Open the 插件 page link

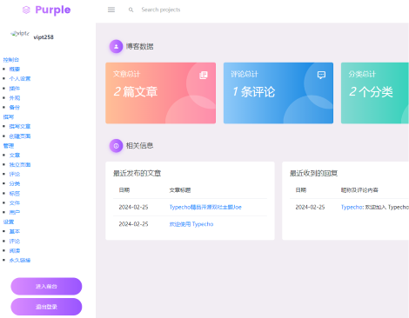tap(15, 89)
